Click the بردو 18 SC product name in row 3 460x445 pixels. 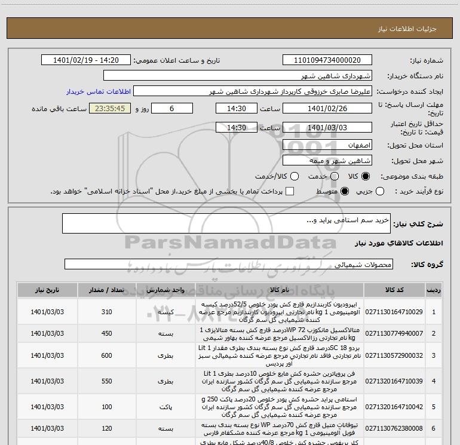click(280, 355)
